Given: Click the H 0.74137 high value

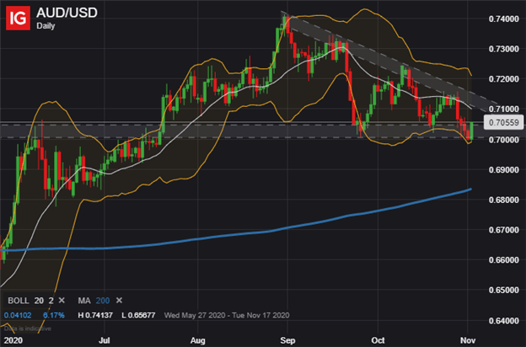Looking at the screenshot, I should click(95, 315).
